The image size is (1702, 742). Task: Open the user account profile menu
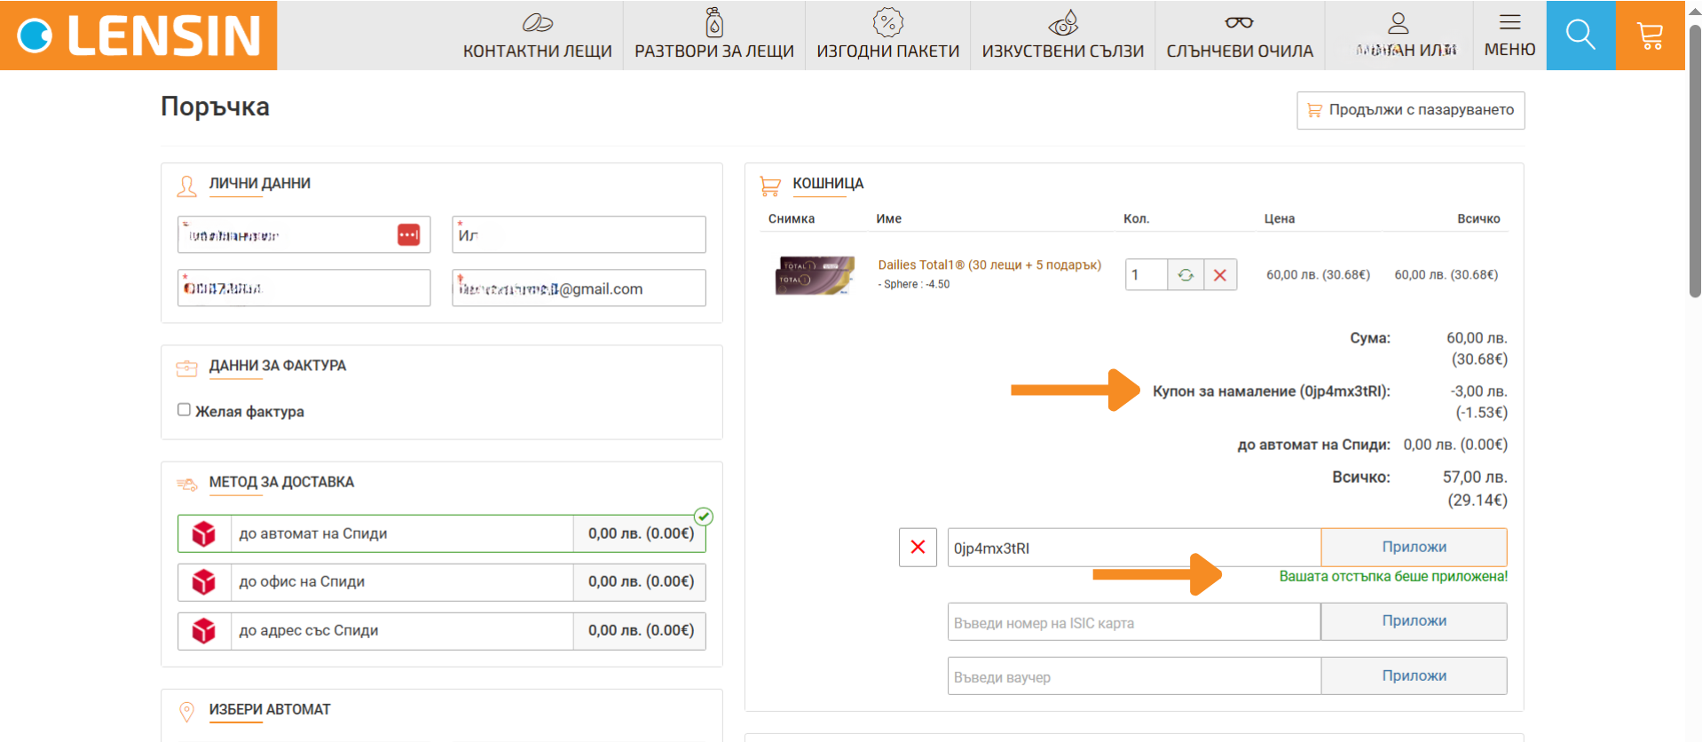point(1399,36)
